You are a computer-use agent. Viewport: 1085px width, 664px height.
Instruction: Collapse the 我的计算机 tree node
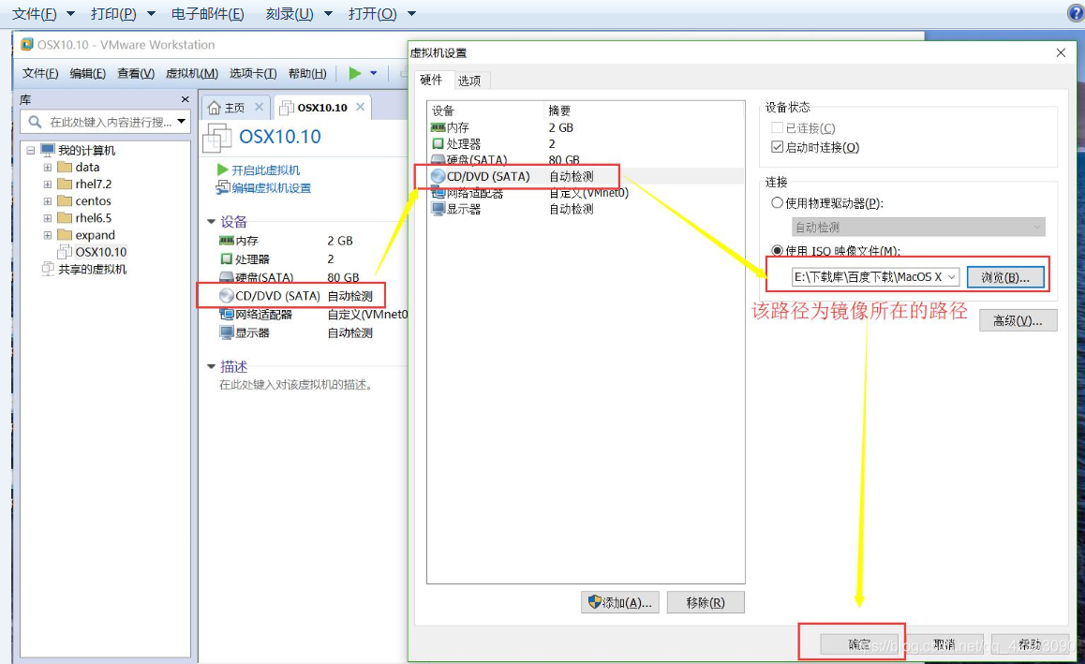click(30, 150)
